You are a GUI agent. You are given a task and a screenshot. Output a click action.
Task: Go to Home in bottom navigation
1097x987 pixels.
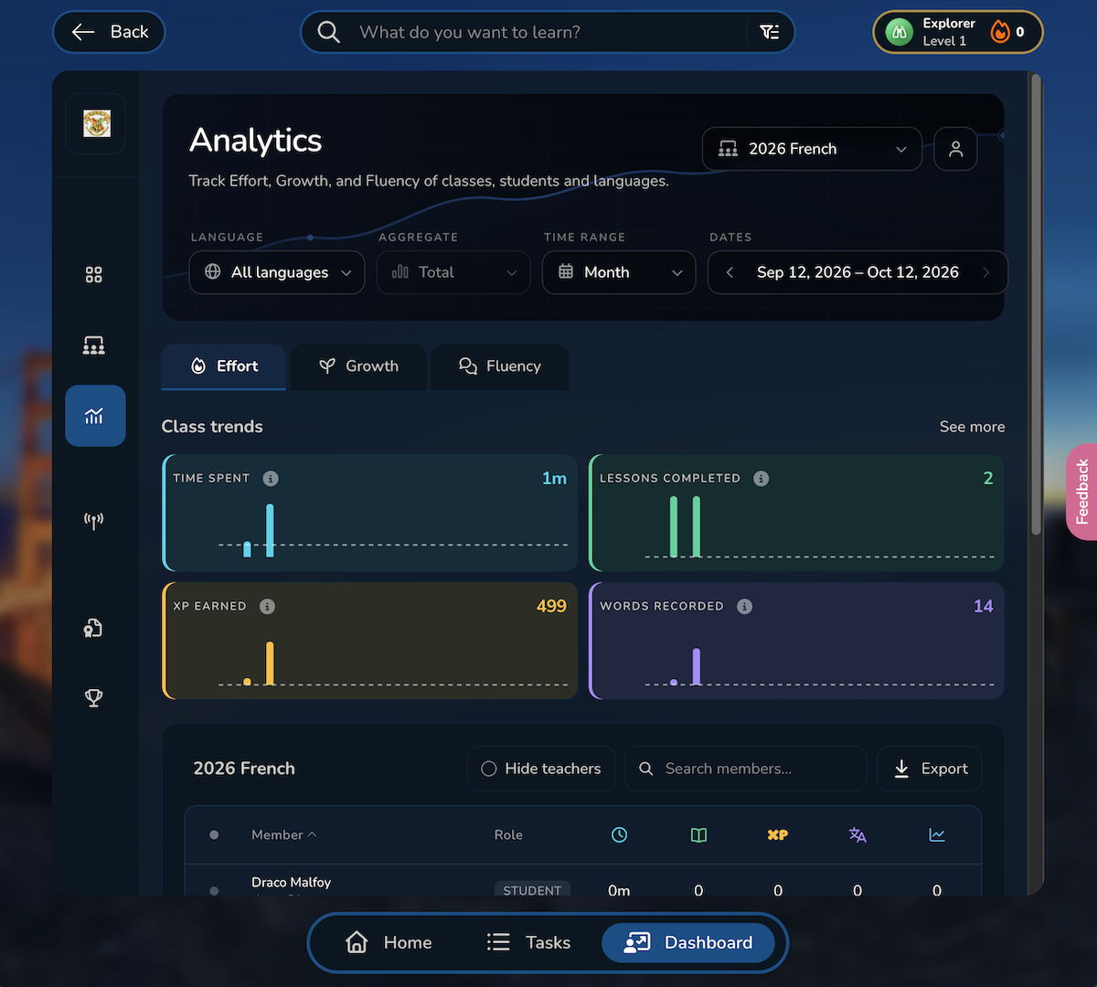point(389,942)
